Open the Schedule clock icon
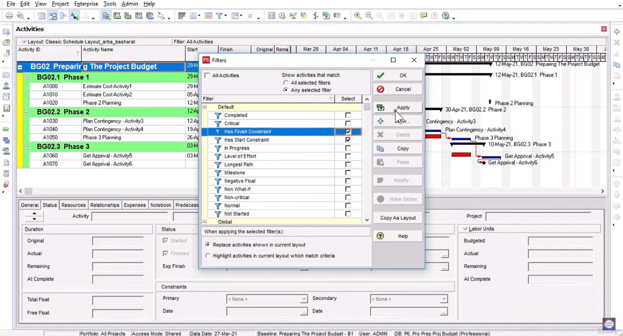The image size is (623, 336). coord(282,15)
